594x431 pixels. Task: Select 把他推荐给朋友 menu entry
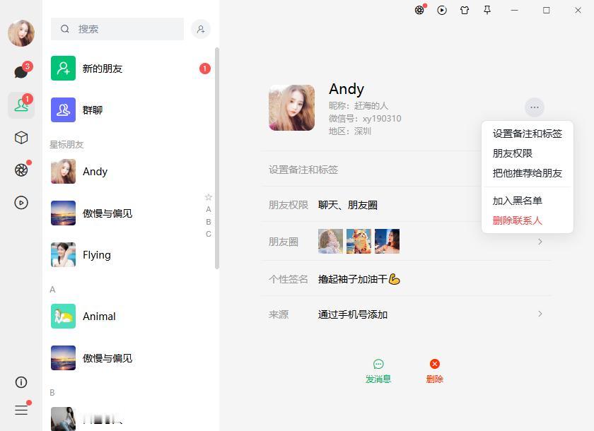(x=527, y=173)
